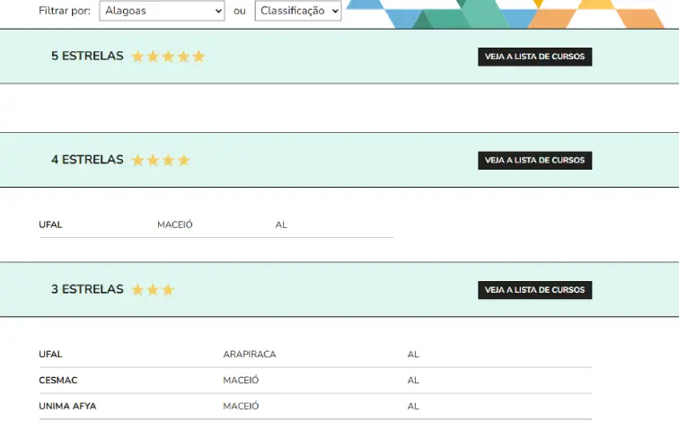Image resolution: width=679 pixels, height=431 pixels.
Task: Click the fifth star in 5 Estrelas rating
Action: coord(198,57)
